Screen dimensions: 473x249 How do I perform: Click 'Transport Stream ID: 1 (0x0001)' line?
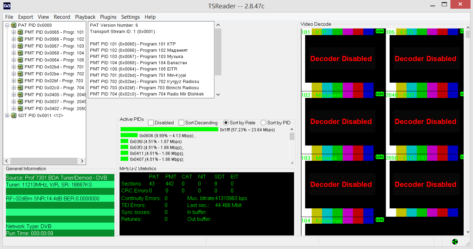[x=122, y=32]
